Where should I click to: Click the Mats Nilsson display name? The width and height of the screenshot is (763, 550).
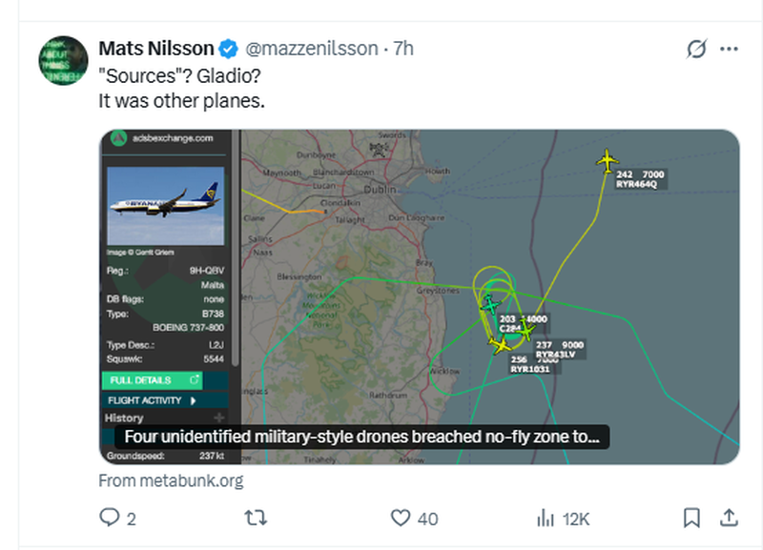tap(156, 49)
